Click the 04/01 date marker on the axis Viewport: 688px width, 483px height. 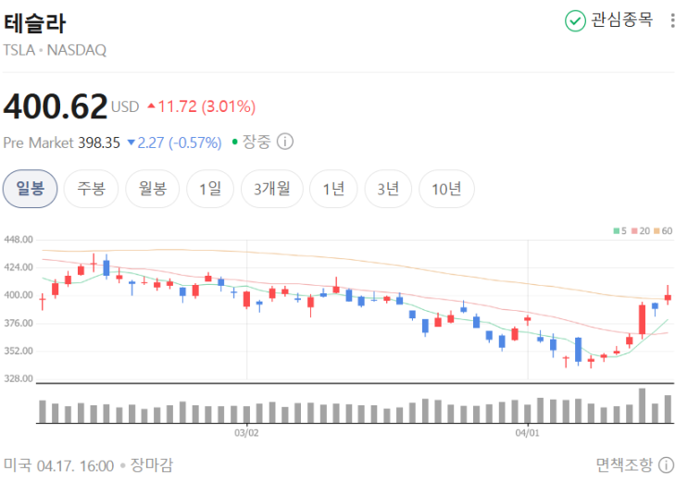(528, 433)
